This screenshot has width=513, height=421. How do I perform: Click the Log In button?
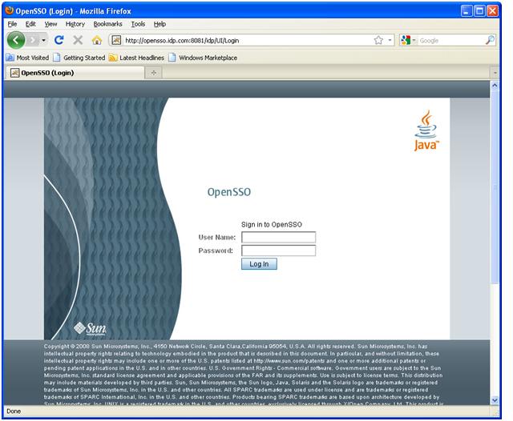click(259, 264)
